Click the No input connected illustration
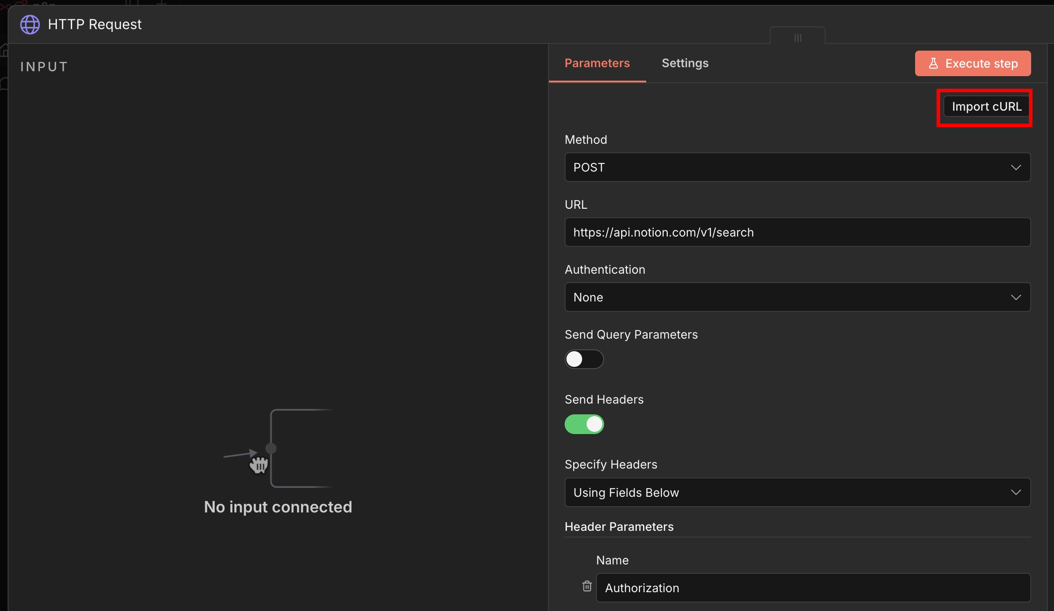 click(278, 448)
